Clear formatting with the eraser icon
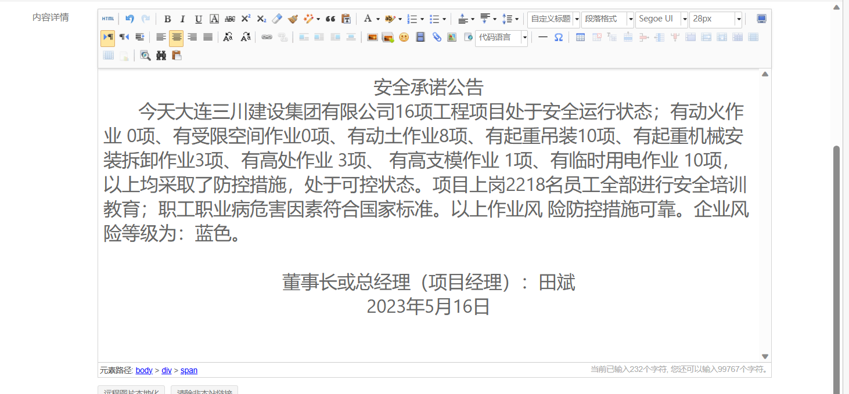 coord(277,19)
